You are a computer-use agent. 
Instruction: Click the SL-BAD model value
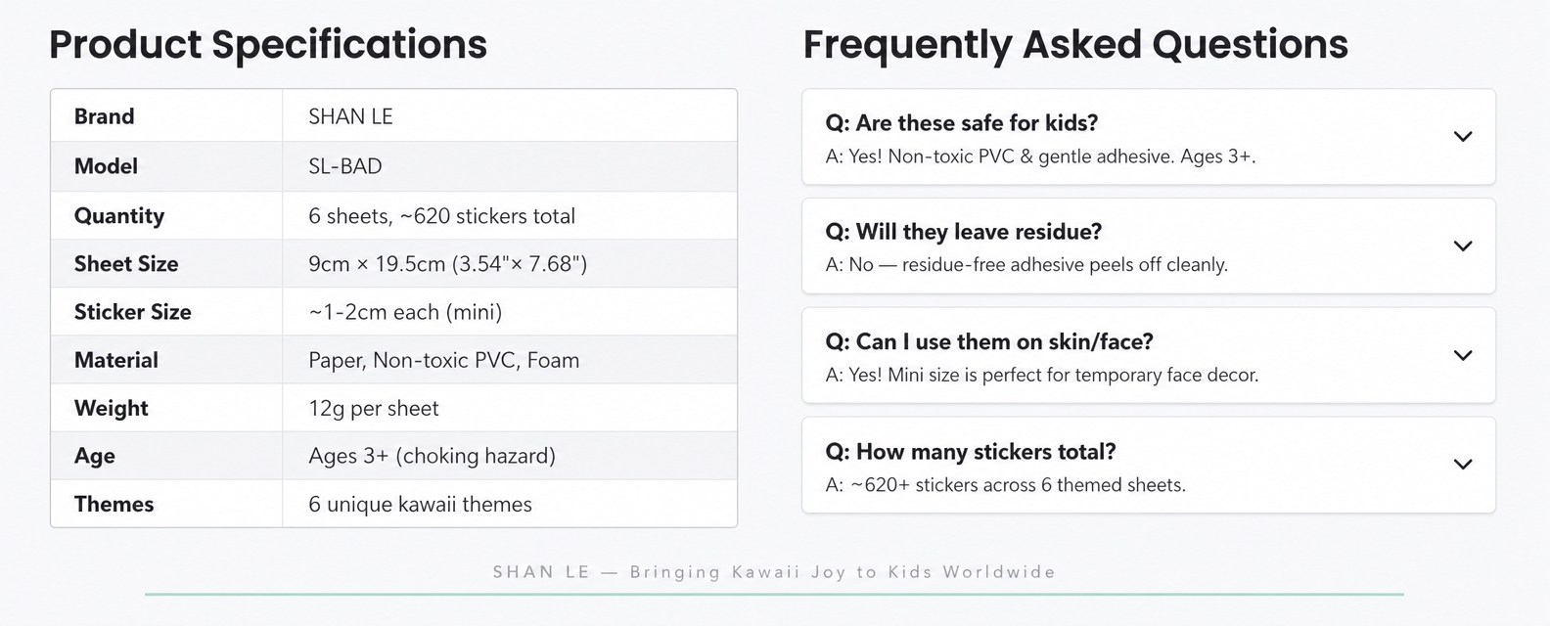pyautogui.click(x=510, y=166)
